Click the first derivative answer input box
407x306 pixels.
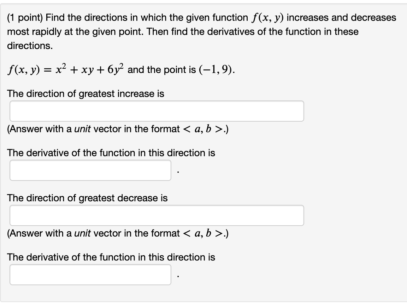[x=90, y=170]
